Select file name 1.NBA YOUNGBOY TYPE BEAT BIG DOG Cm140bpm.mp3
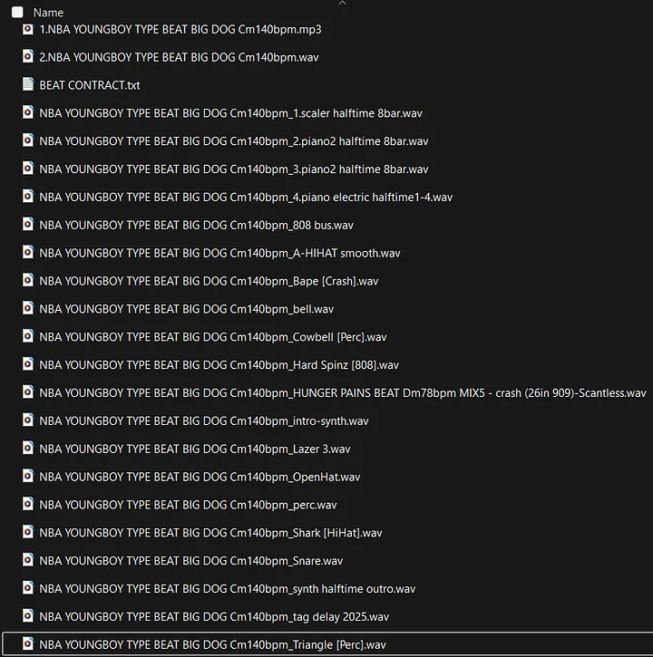Screen dimensions: 653x657 [180, 30]
